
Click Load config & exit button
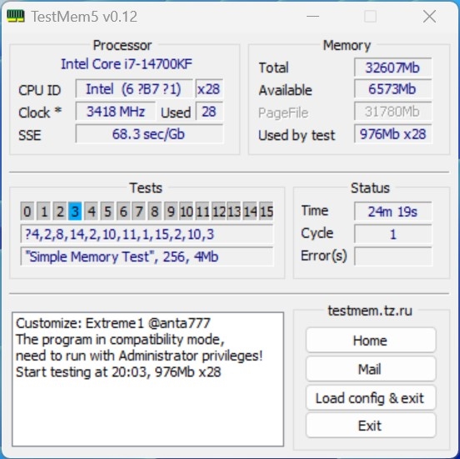click(371, 398)
